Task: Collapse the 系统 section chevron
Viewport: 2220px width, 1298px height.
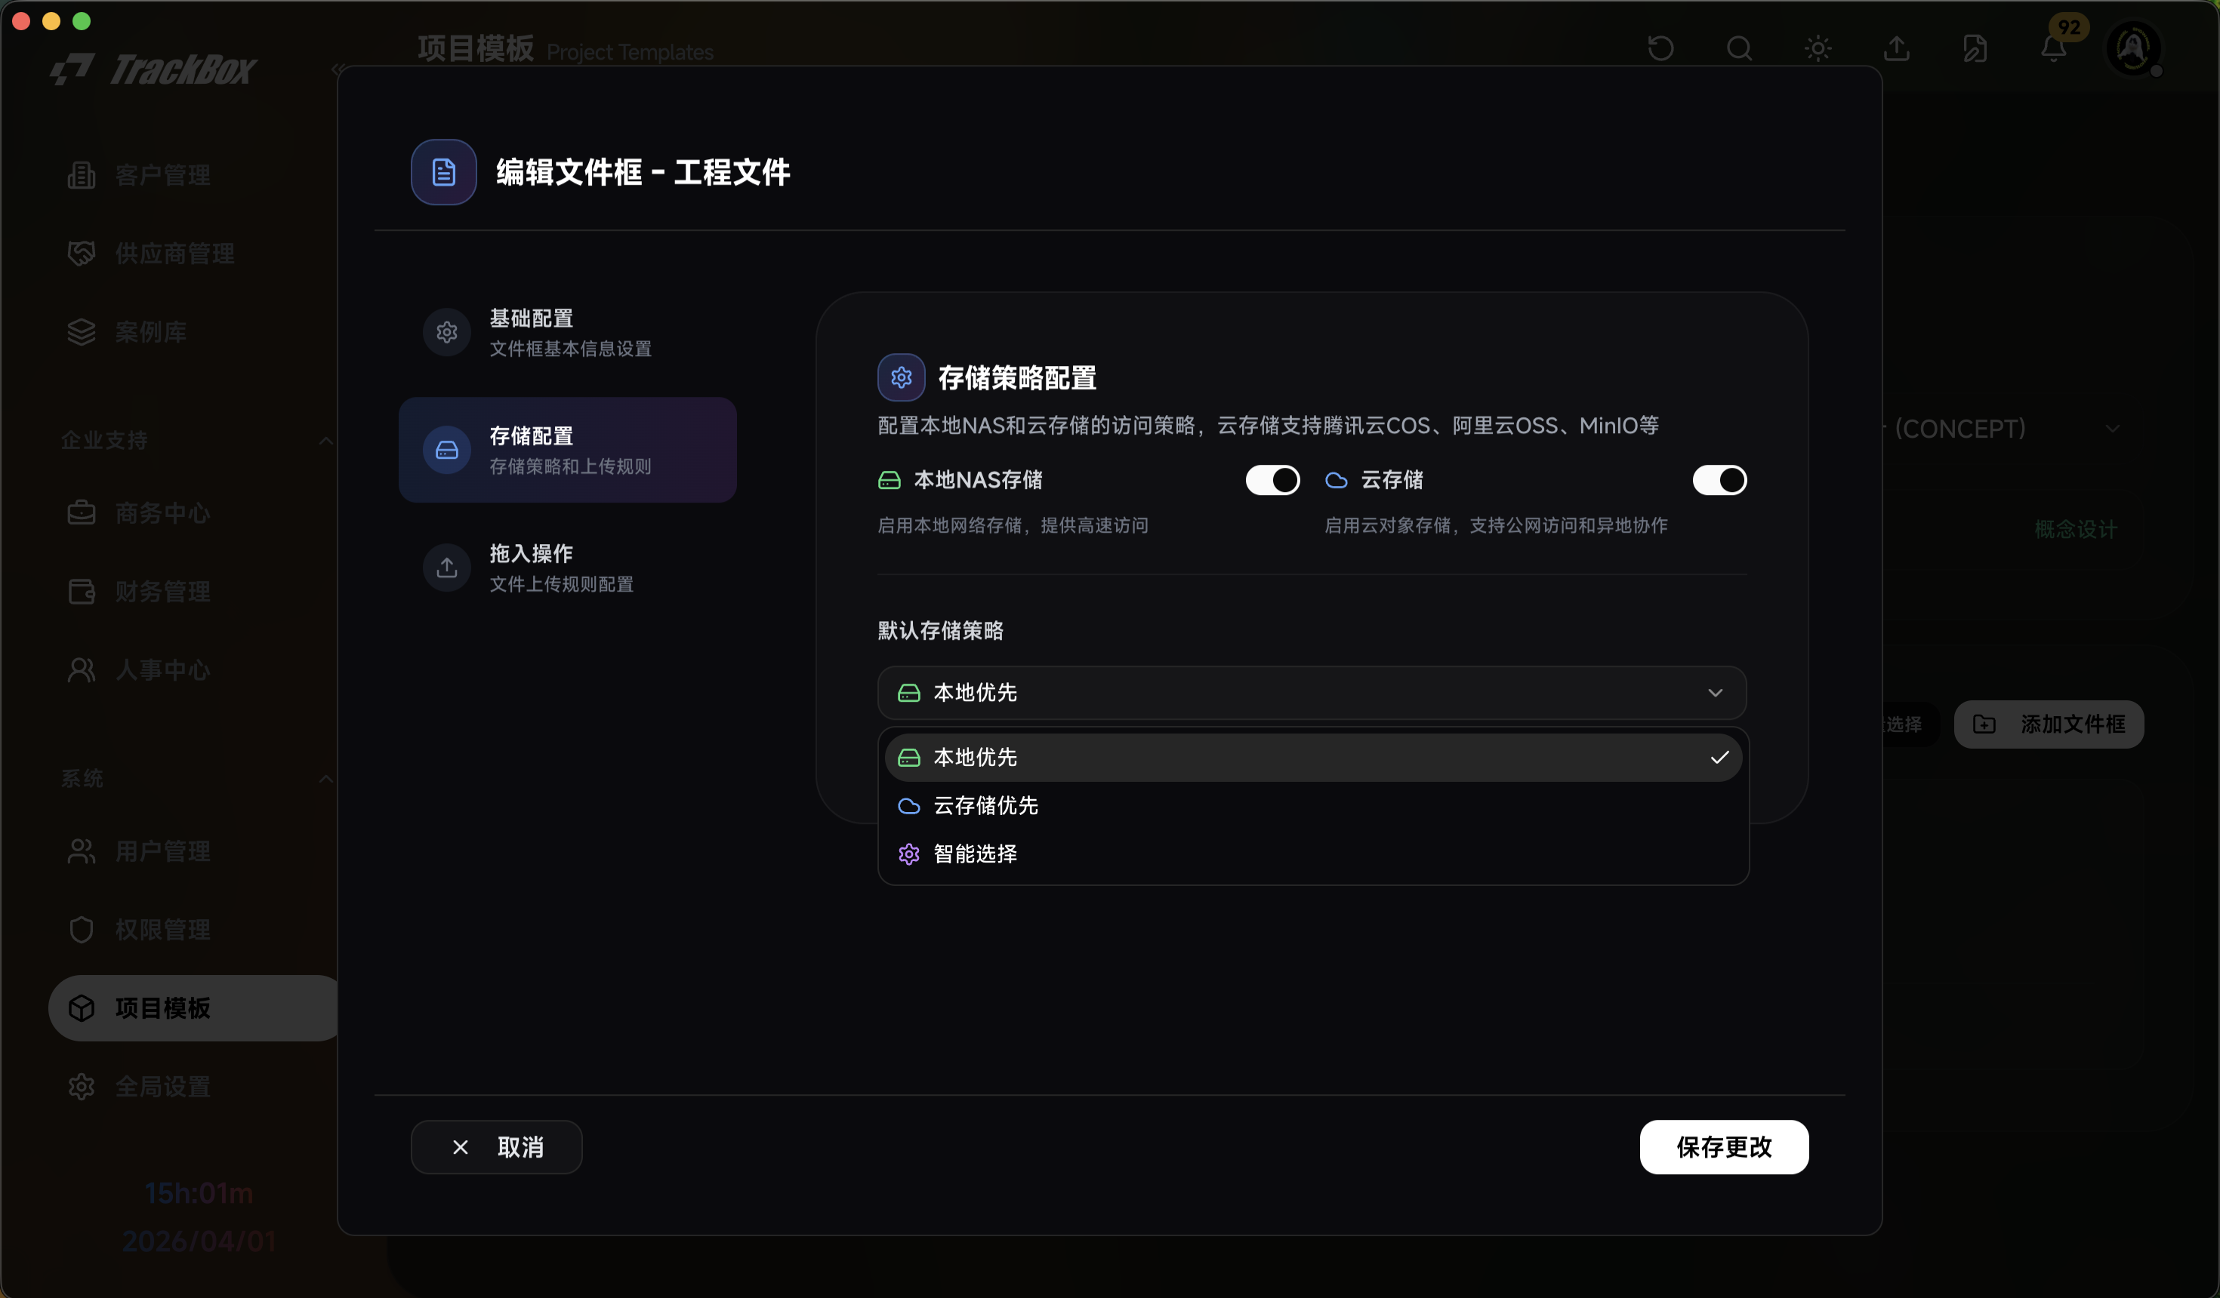Action: [325, 779]
